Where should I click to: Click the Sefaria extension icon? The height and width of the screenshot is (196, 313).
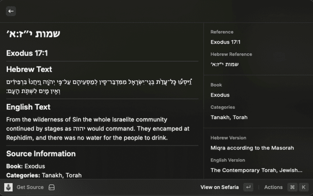click(x=8, y=187)
